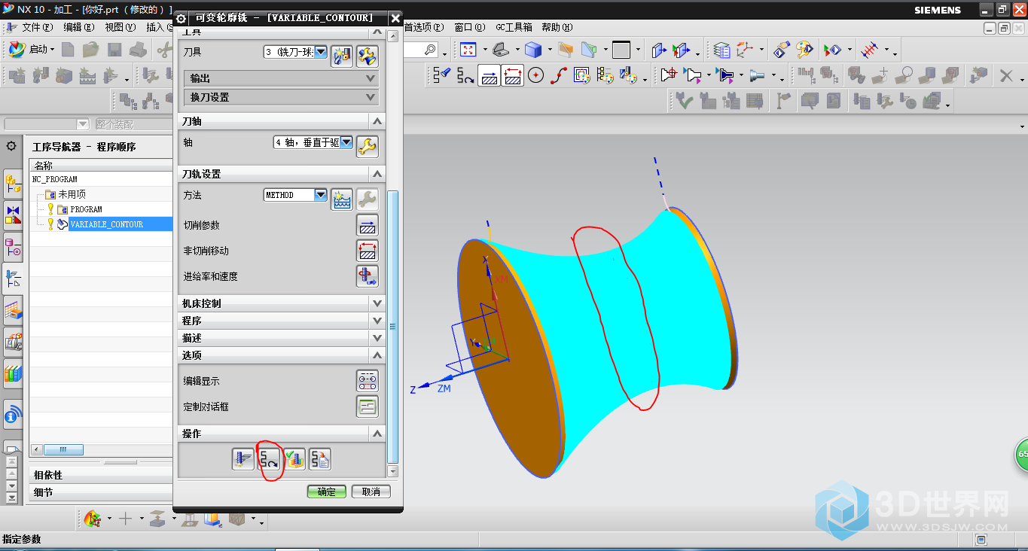Click the layer settings toolbar icon
The height and width of the screenshot is (551, 1028).
pos(721,50)
